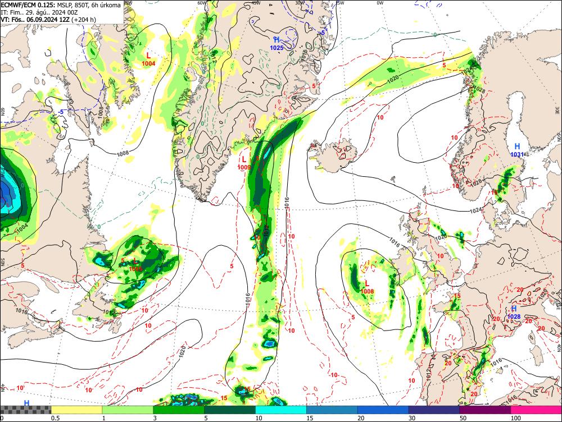Select the 'H 1028' high over Italy

tap(514, 313)
